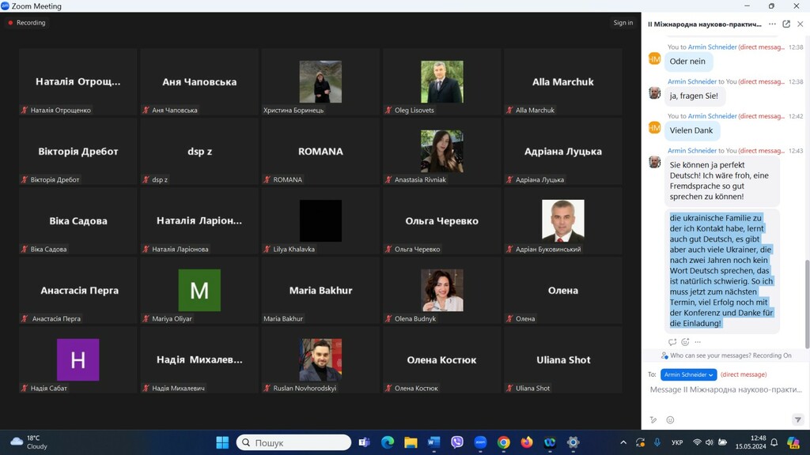
Task: Click the send message arrow icon
Action: [797, 419]
